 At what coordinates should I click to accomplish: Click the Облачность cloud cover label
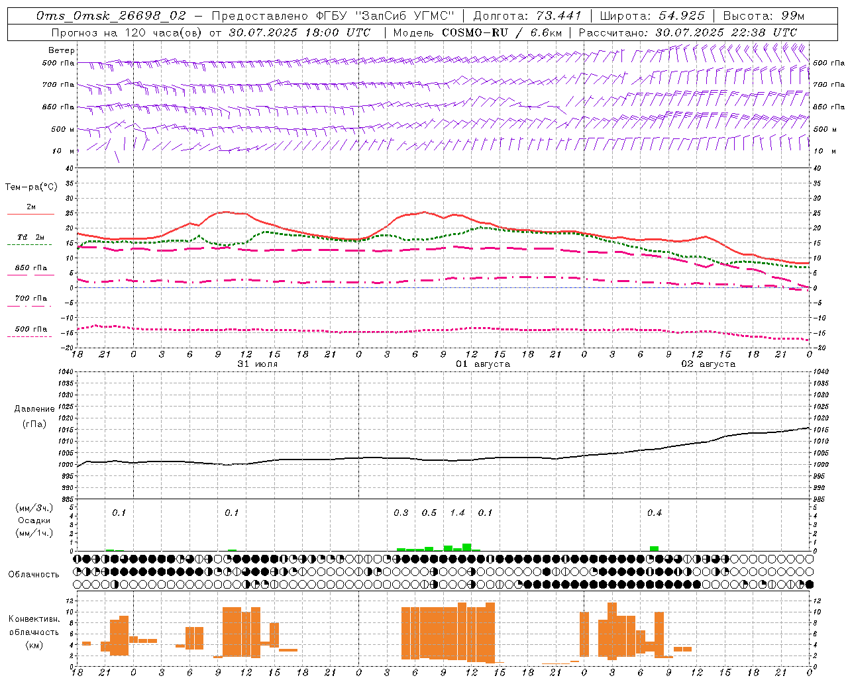(34, 574)
